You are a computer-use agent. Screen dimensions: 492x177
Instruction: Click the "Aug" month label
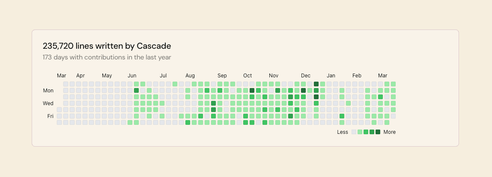[190, 76]
